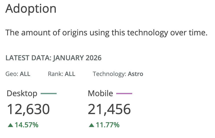The image size is (215, 138).
Task: Click the Astro technology value
Action: (135, 74)
